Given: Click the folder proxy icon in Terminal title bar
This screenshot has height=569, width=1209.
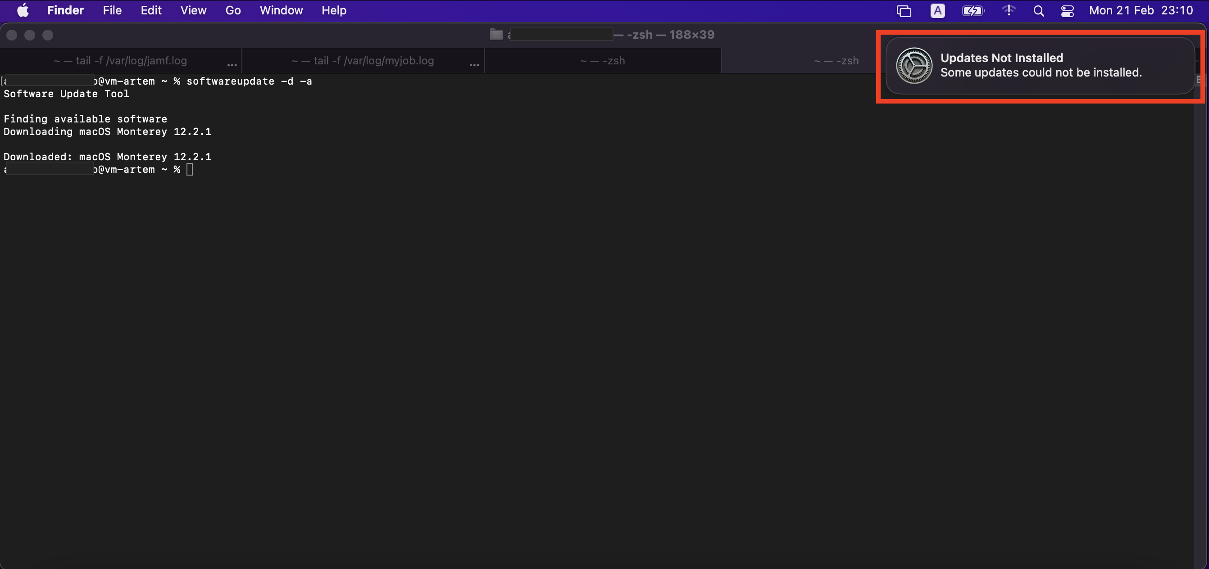Looking at the screenshot, I should click(496, 34).
